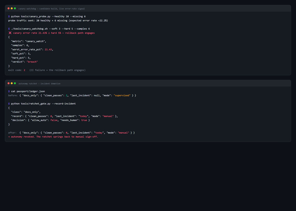Click the '"allow_auto"' key
Screen dimensions: 296x211
point(39,120)
